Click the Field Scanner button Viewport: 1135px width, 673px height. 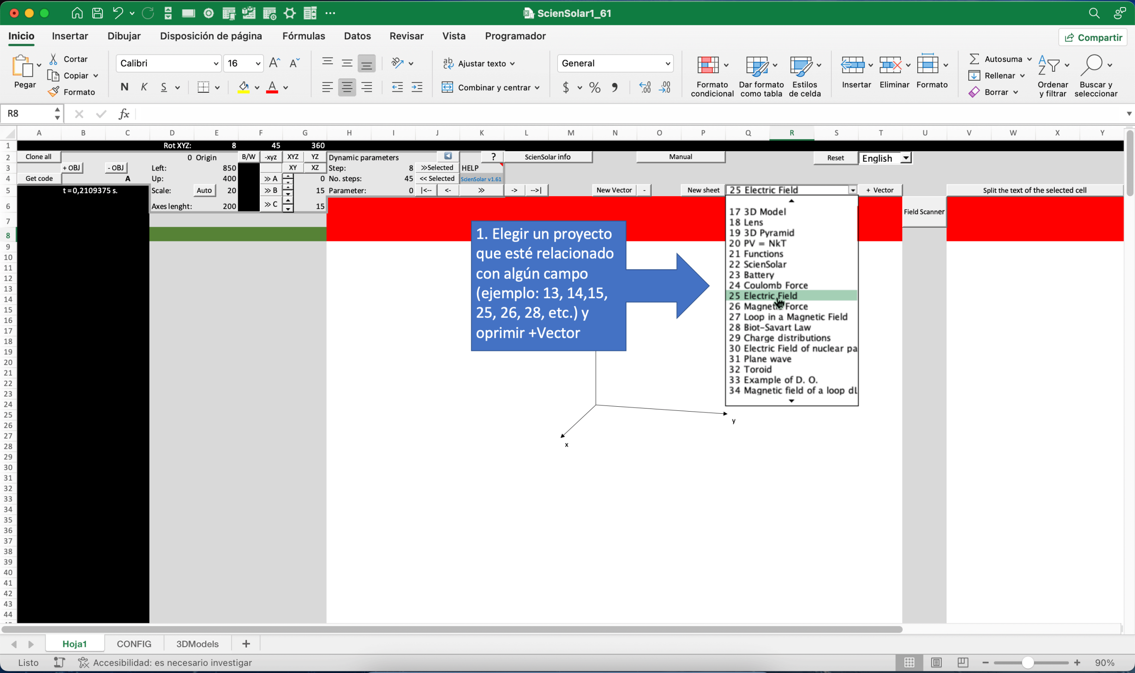[x=924, y=212]
